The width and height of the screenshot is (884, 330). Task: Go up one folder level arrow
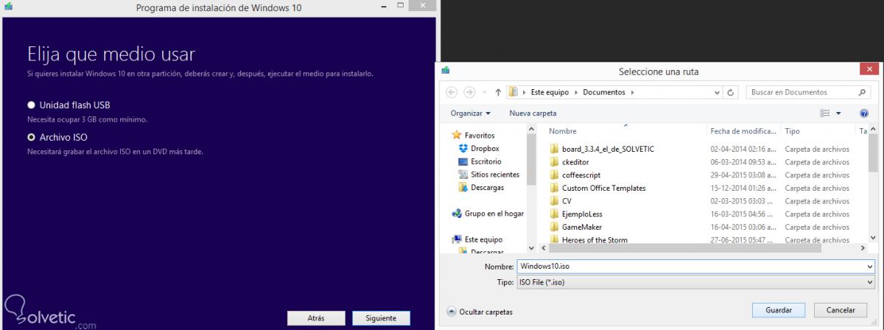point(498,93)
